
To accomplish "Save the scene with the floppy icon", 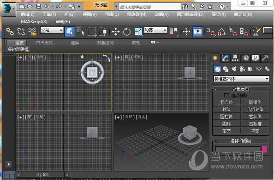I will 38,6.
